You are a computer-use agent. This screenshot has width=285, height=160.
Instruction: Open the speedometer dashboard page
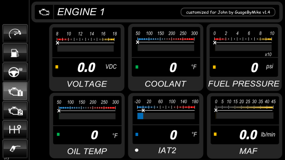click(15, 34)
